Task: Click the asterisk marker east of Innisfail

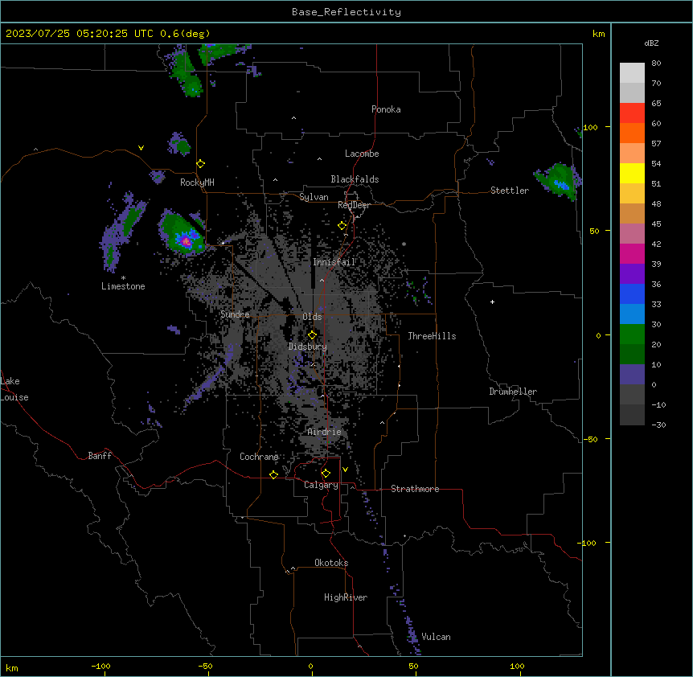Action: [404, 244]
